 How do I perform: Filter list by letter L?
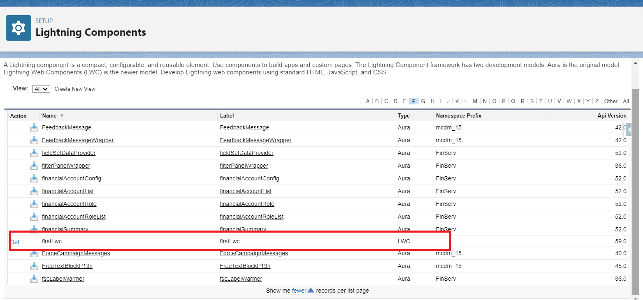click(x=466, y=101)
